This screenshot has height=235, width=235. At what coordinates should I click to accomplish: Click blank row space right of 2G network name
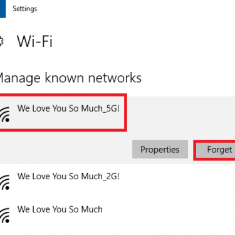177,180
